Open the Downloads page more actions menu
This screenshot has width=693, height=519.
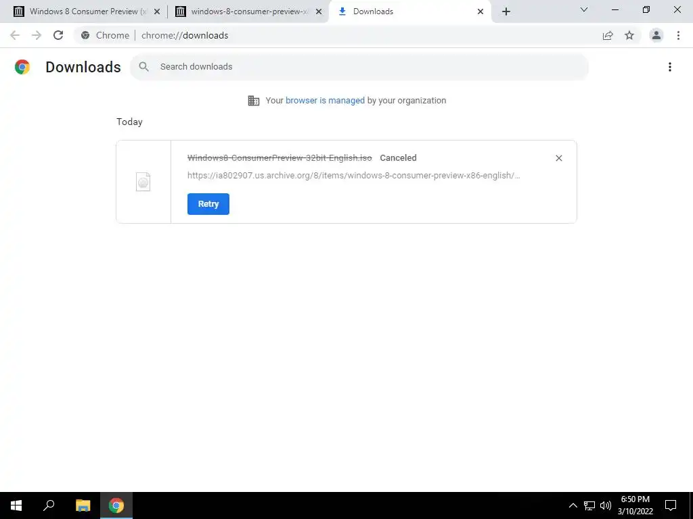pyautogui.click(x=669, y=67)
